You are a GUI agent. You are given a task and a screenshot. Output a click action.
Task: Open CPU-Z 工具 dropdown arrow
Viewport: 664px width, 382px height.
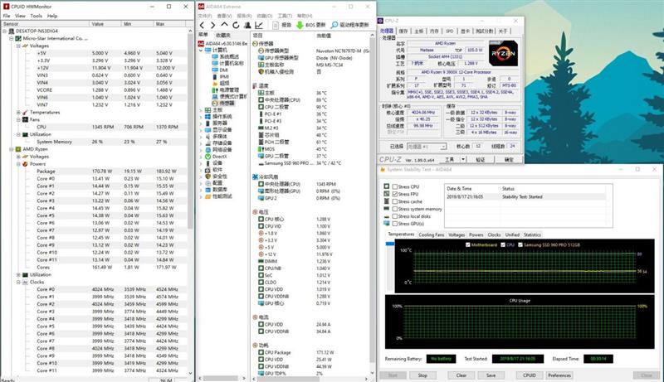(463, 159)
